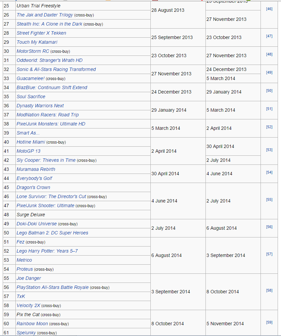Click the Doki-Doki Universe link
281x336 pixels.
pyautogui.click(x=37, y=224)
